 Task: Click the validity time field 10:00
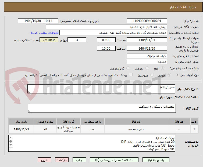(x=106, y=49)
